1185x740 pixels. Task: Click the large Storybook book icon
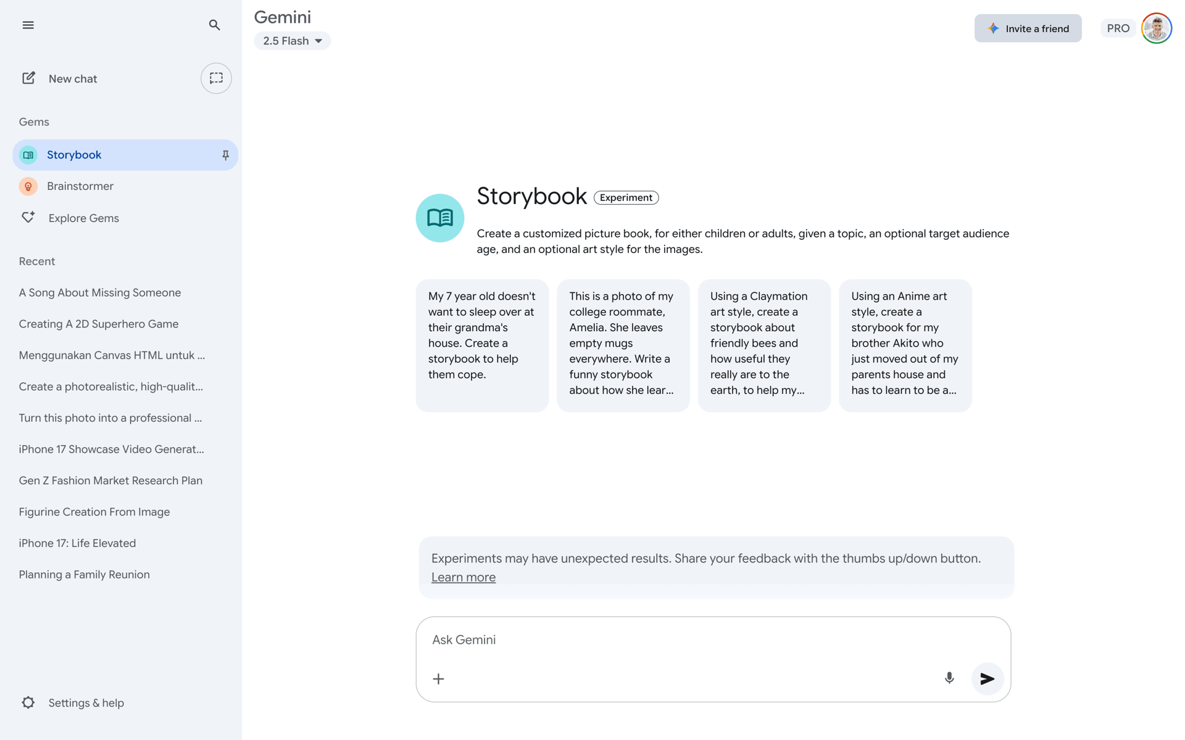pos(440,218)
